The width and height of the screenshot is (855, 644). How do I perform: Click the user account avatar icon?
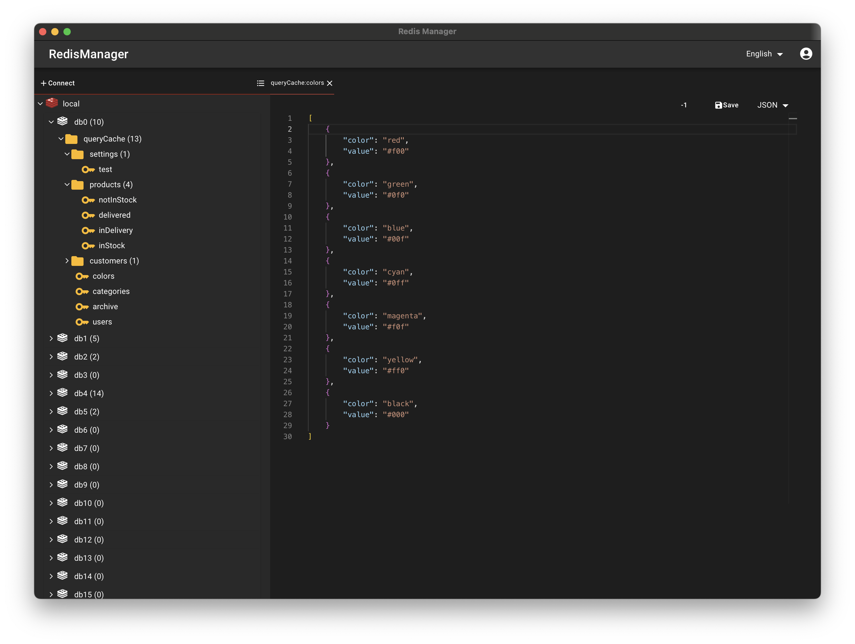click(x=806, y=54)
